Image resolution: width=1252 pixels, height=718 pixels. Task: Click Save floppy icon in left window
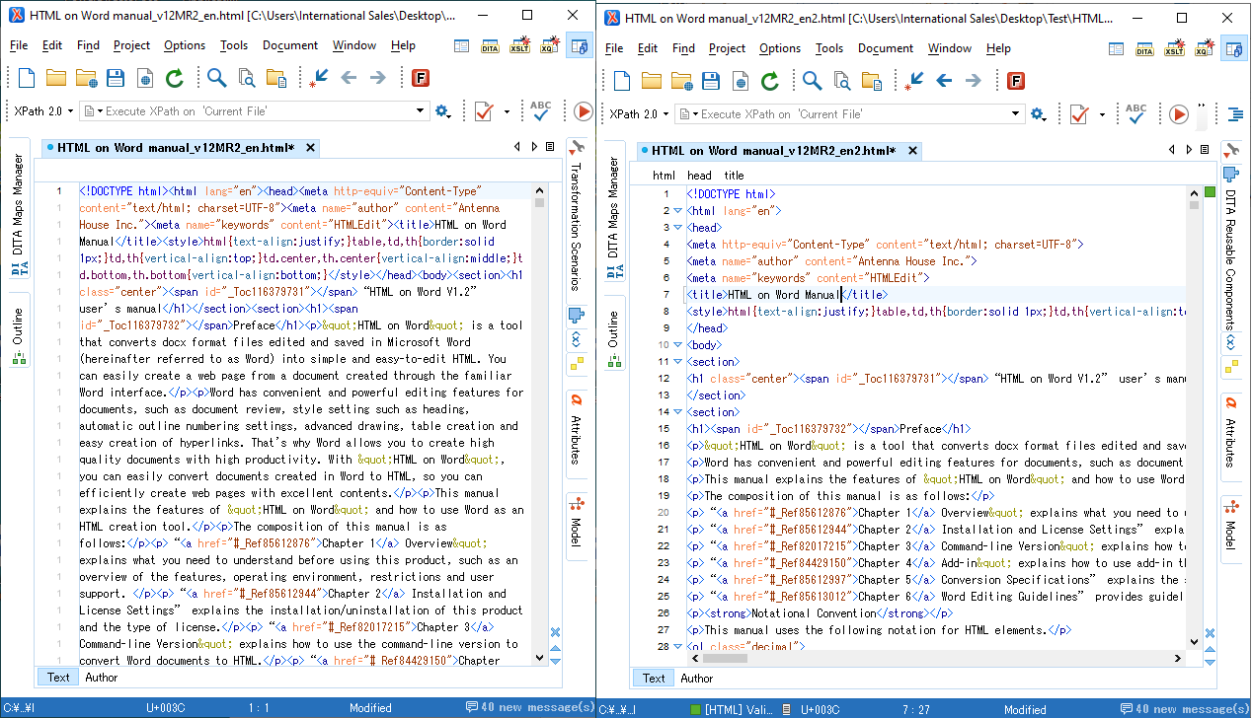point(116,78)
